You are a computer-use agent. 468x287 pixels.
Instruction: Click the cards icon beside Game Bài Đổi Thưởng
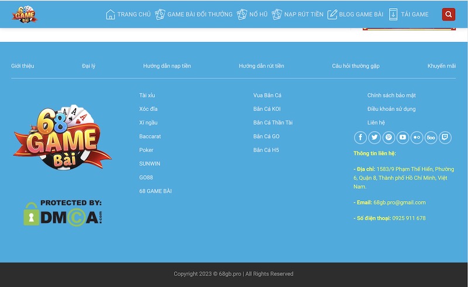point(160,14)
